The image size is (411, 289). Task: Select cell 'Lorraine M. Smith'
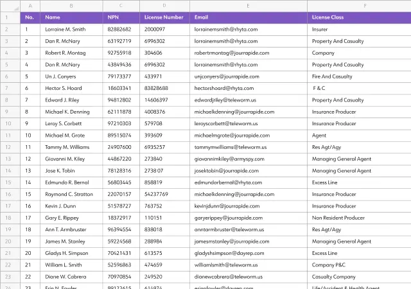click(x=71, y=30)
